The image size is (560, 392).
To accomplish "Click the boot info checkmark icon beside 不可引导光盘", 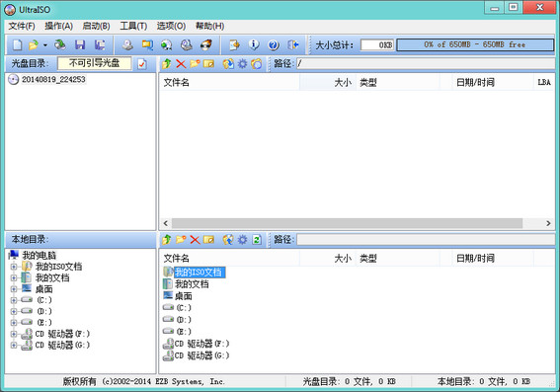I will [x=142, y=64].
